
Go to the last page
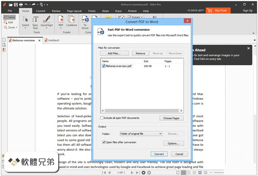click(x=138, y=173)
